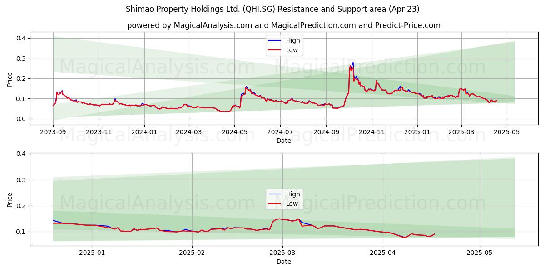The width and height of the screenshot is (545, 272).
Task: Click the 0.4 y-axis tick on top chart
Action: pos(21,38)
